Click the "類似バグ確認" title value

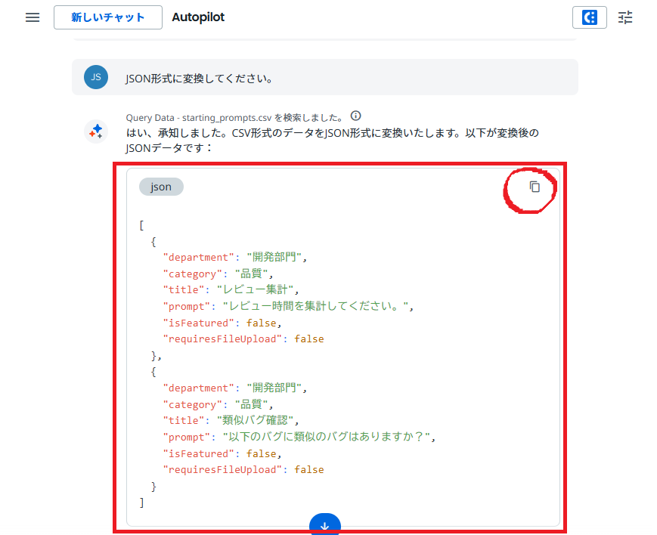(x=255, y=420)
